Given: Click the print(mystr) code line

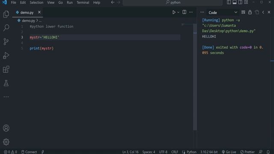Looking at the screenshot, I should point(42,48).
